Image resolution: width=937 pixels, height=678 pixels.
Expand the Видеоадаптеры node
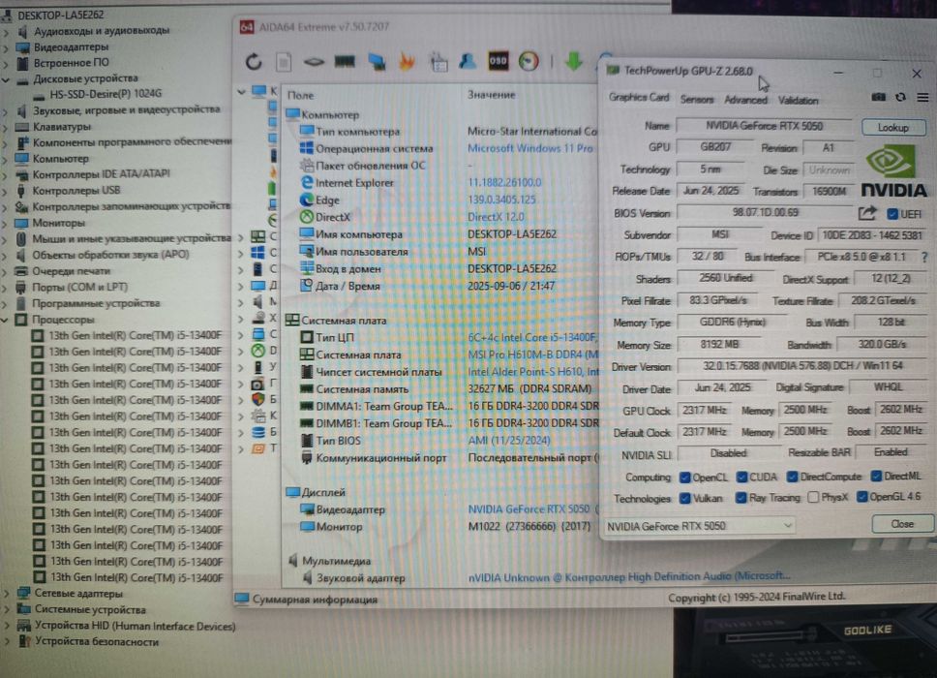(6, 47)
